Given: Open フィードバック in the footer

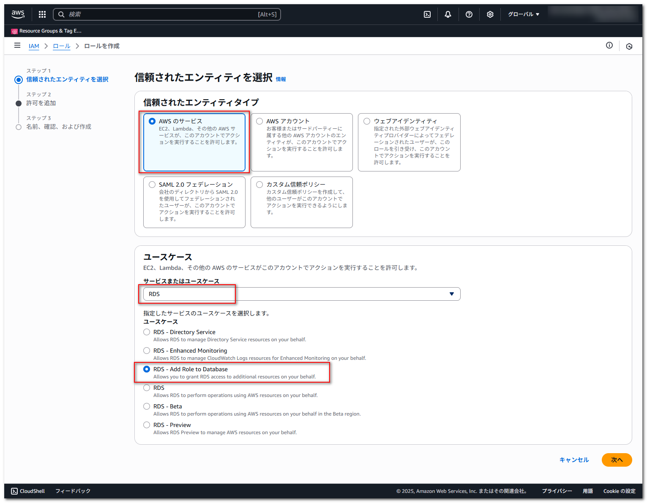Looking at the screenshot, I should click(73, 491).
